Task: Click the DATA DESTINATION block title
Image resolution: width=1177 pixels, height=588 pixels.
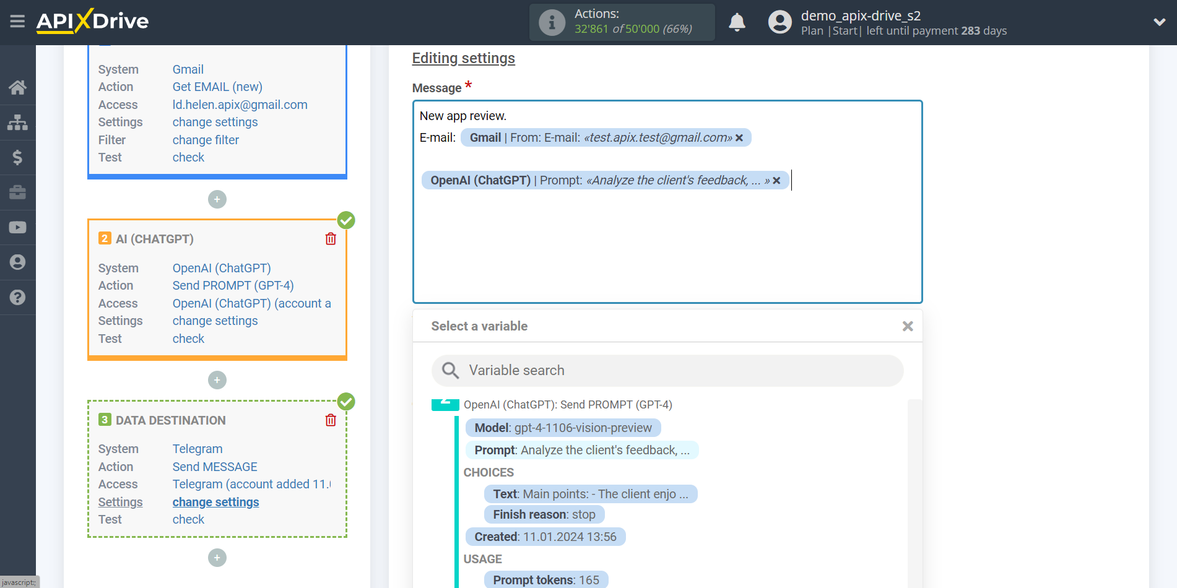Action: pos(170,420)
